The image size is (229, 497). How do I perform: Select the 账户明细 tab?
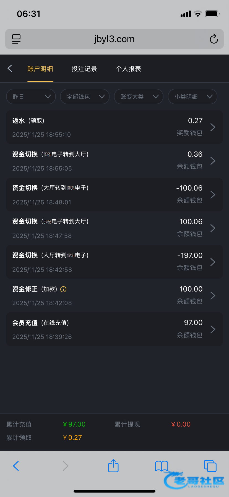click(x=40, y=69)
